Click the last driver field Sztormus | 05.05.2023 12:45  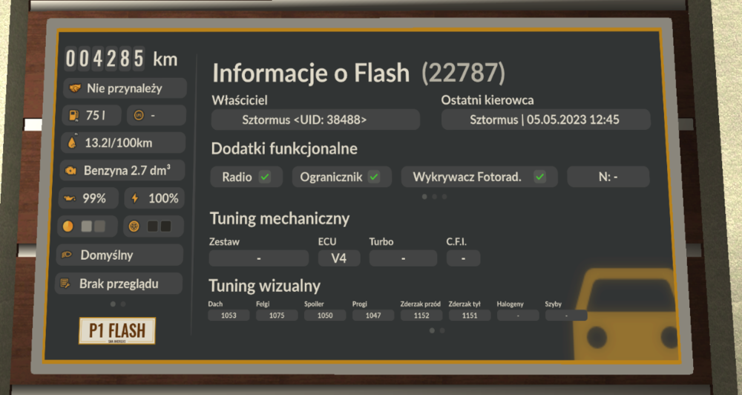tap(545, 120)
